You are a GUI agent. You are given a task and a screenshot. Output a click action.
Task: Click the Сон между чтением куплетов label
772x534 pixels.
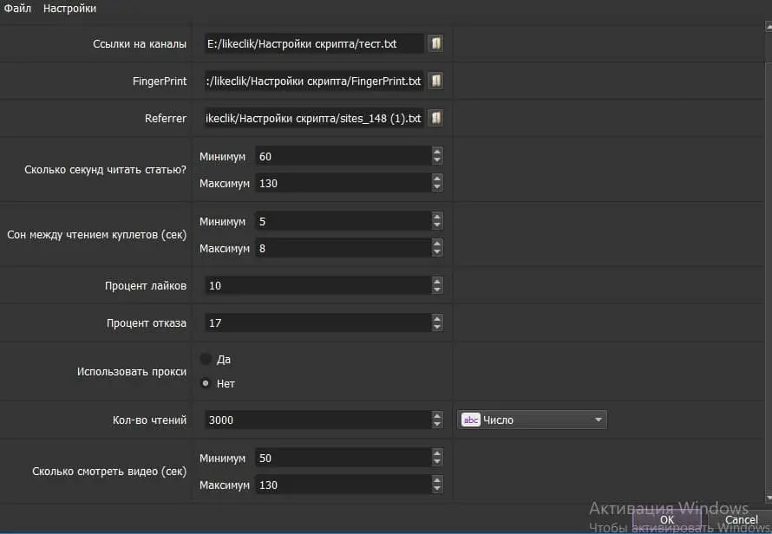point(96,235)
